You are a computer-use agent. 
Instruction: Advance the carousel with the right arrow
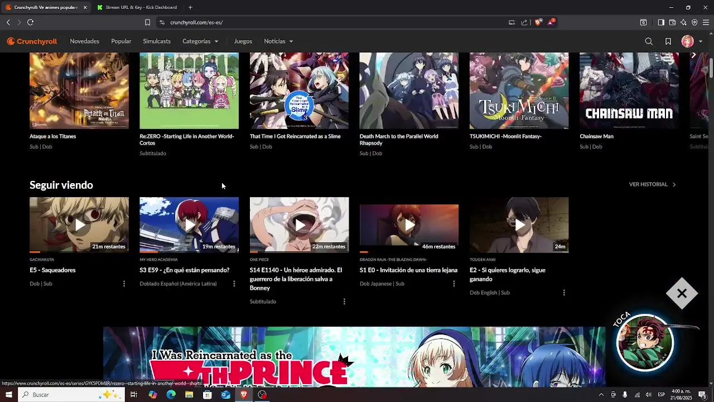coord(693,55)
